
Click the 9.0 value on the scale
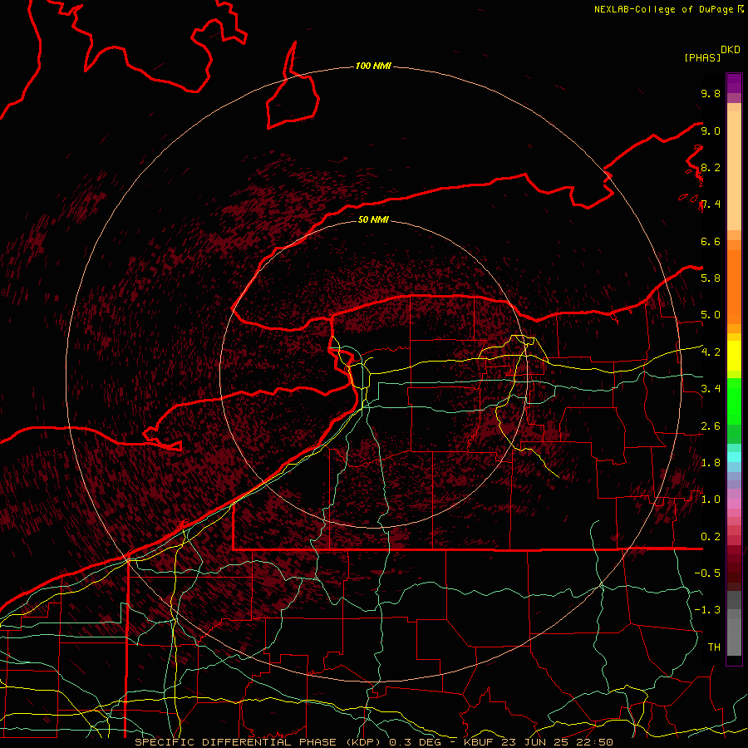pos(711,130)
